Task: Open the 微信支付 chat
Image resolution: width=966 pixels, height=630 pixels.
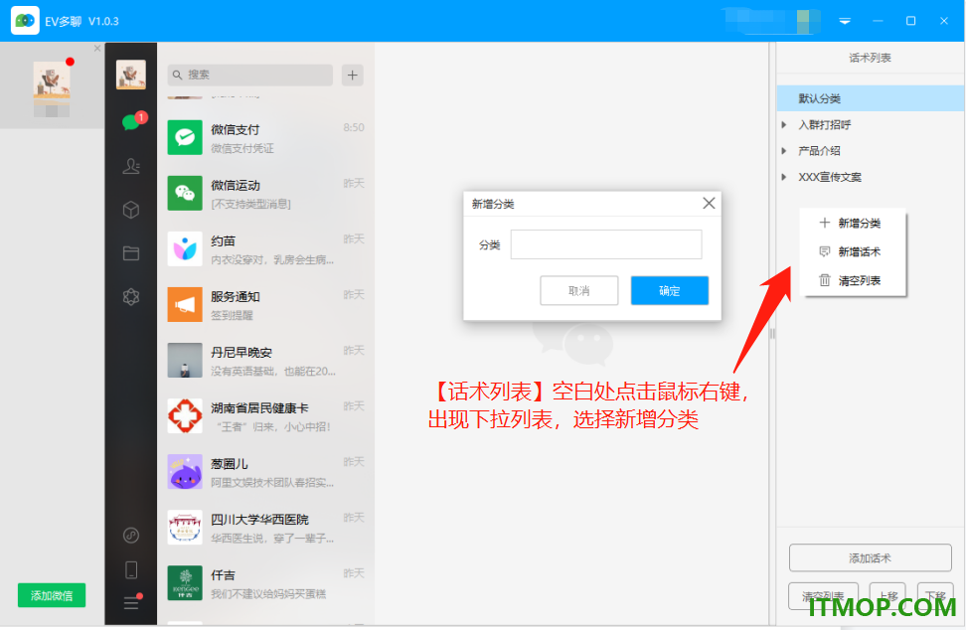Action: [265, 137]
